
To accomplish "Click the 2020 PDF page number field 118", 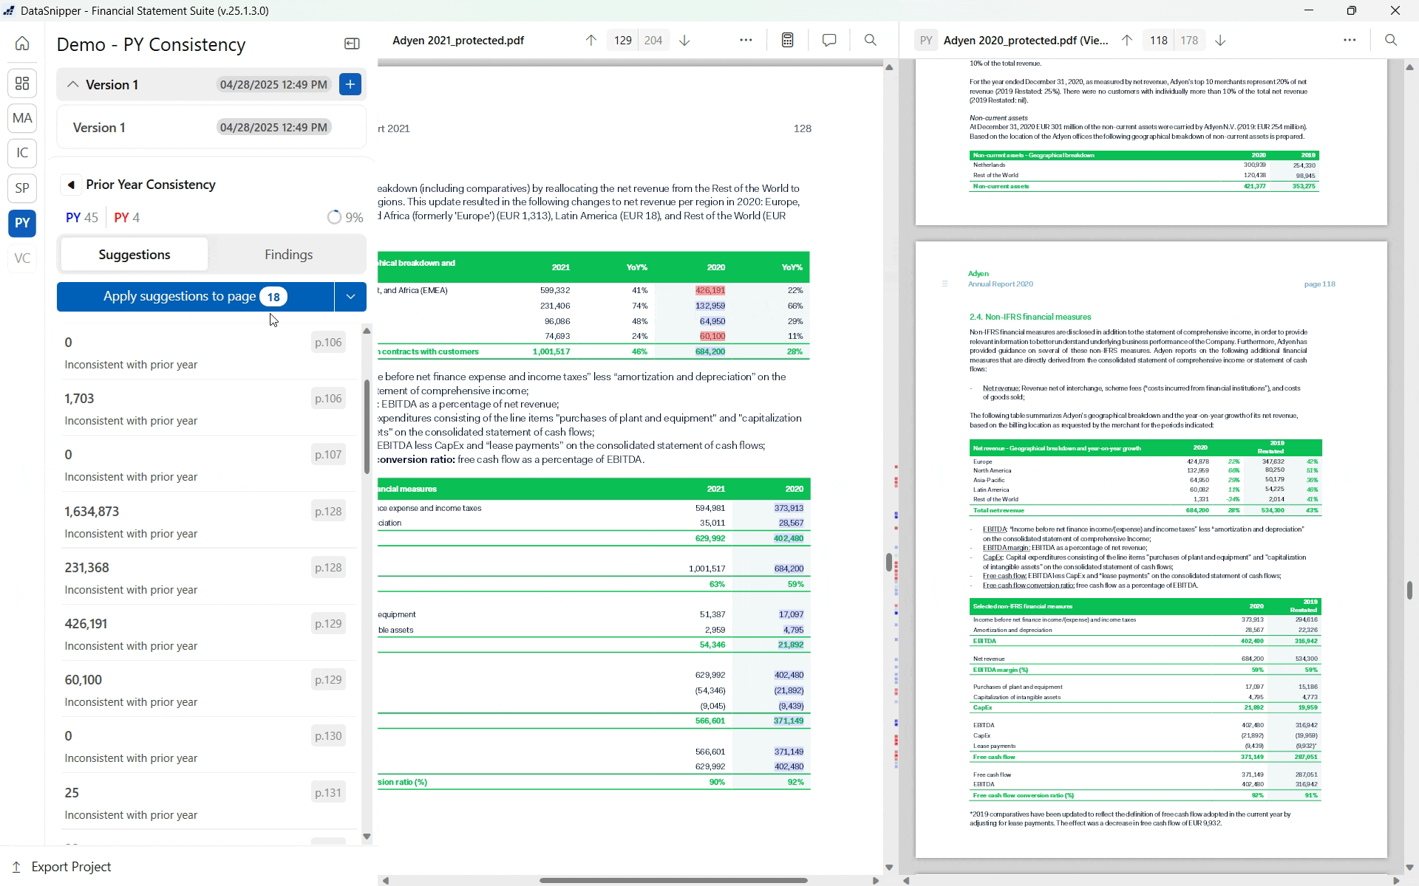I will tap(1159, 41).
